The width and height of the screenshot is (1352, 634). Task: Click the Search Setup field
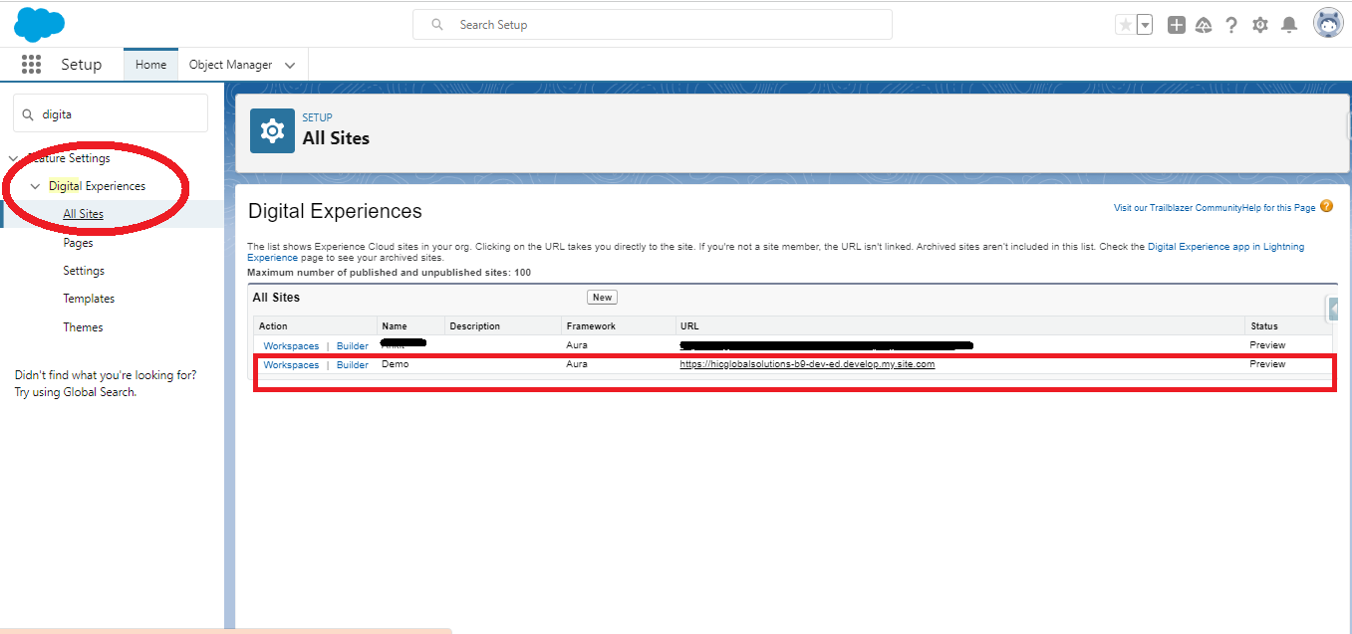click(x=653, y=25)
